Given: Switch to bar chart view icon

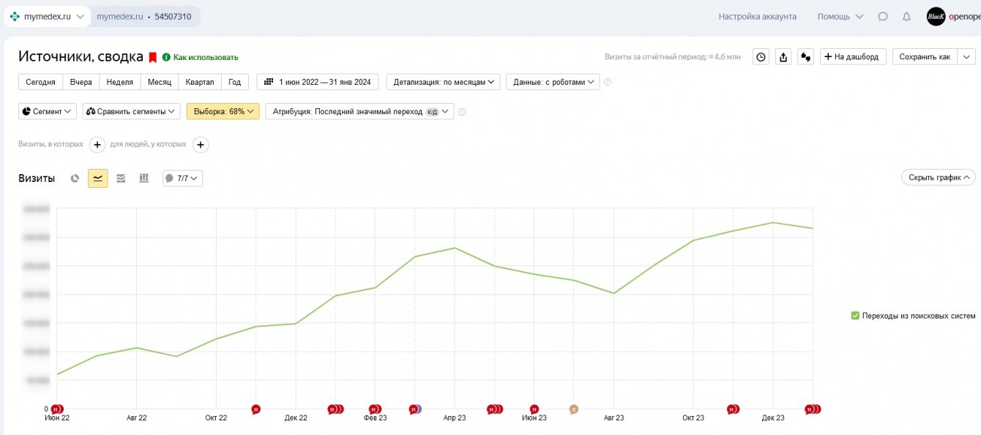Looking at the screenshot, I should point(144,178).
